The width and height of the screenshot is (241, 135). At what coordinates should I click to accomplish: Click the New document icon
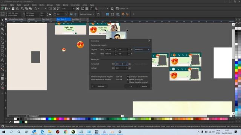[x=2, y=9]
